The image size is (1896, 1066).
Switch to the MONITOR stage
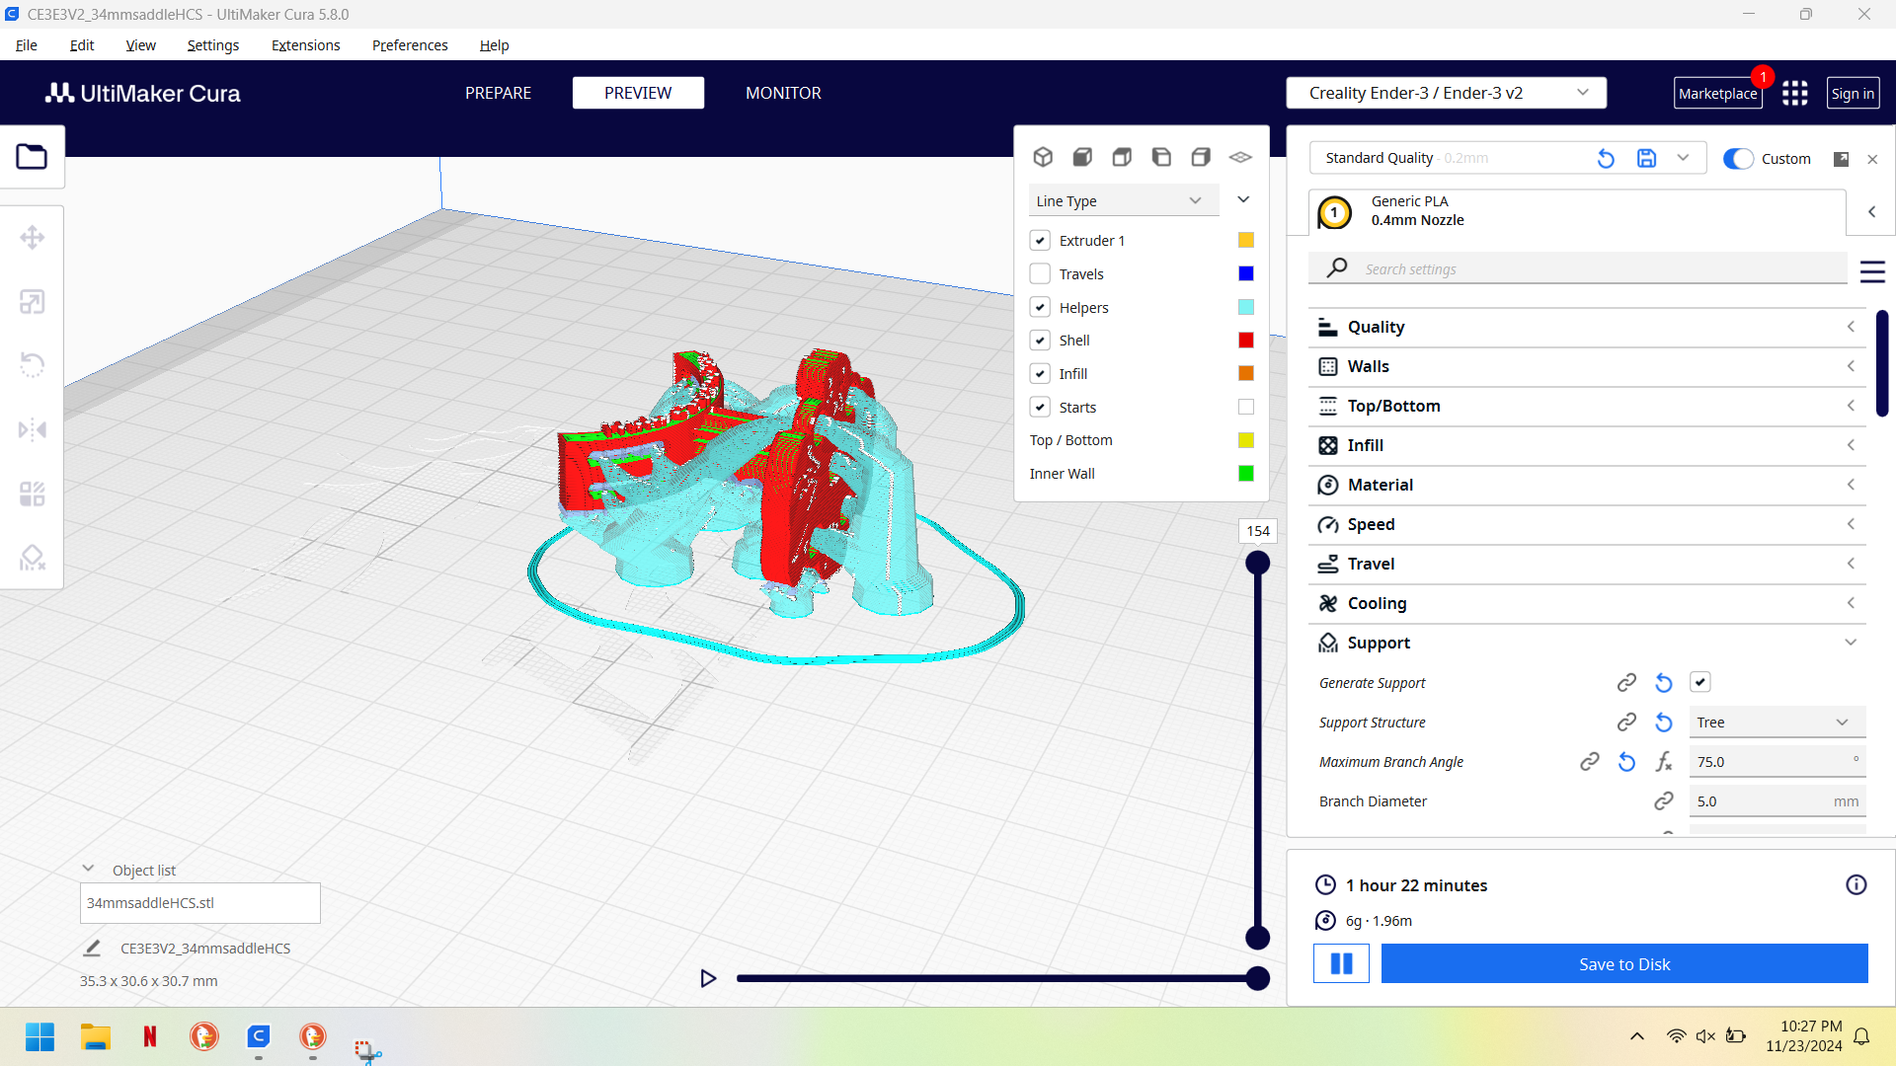coord(783,93)
